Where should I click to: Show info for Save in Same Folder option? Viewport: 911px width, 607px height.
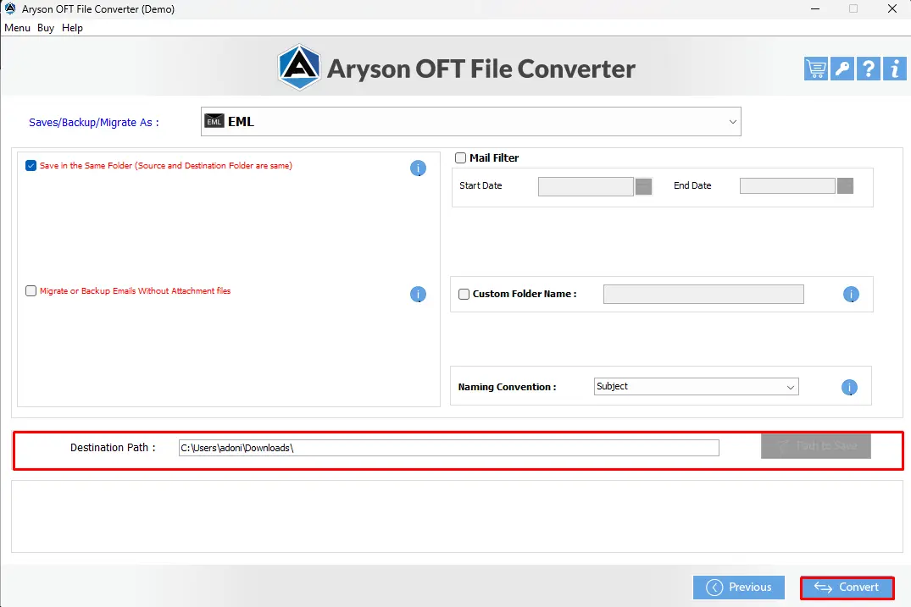coord(418,168)
